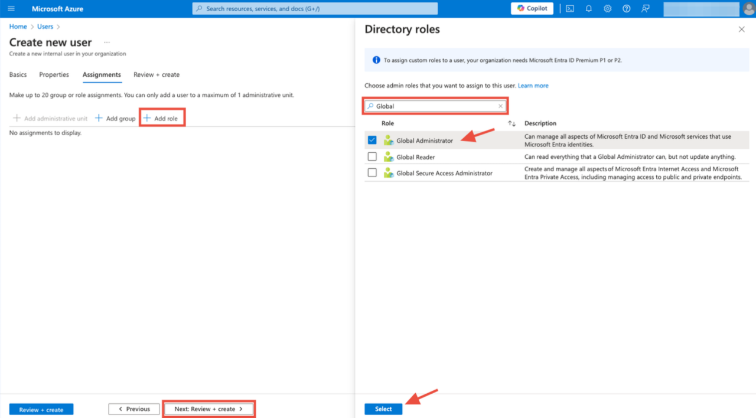Screen dimensions: 756x418
Task: Open the portal Settings gear
Action: (607, 8)
